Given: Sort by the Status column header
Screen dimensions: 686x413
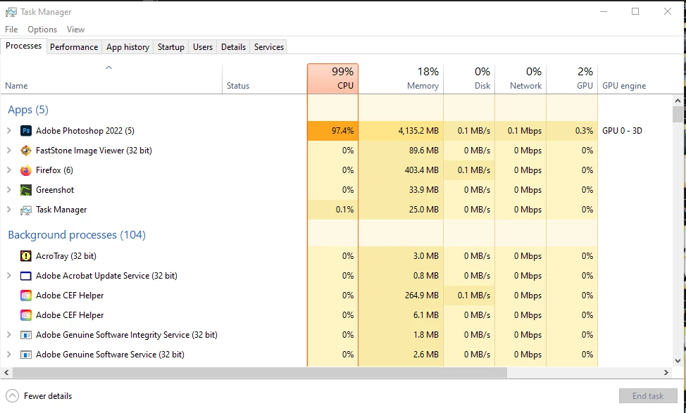Looking at the screenshot, I should point(265,79).
